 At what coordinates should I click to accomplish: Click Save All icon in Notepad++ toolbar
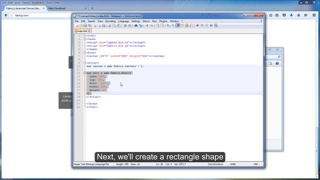point(90,25)
